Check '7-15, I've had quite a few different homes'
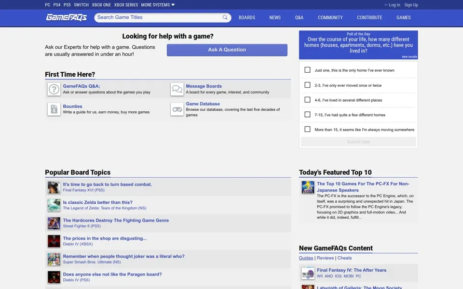 307,115
